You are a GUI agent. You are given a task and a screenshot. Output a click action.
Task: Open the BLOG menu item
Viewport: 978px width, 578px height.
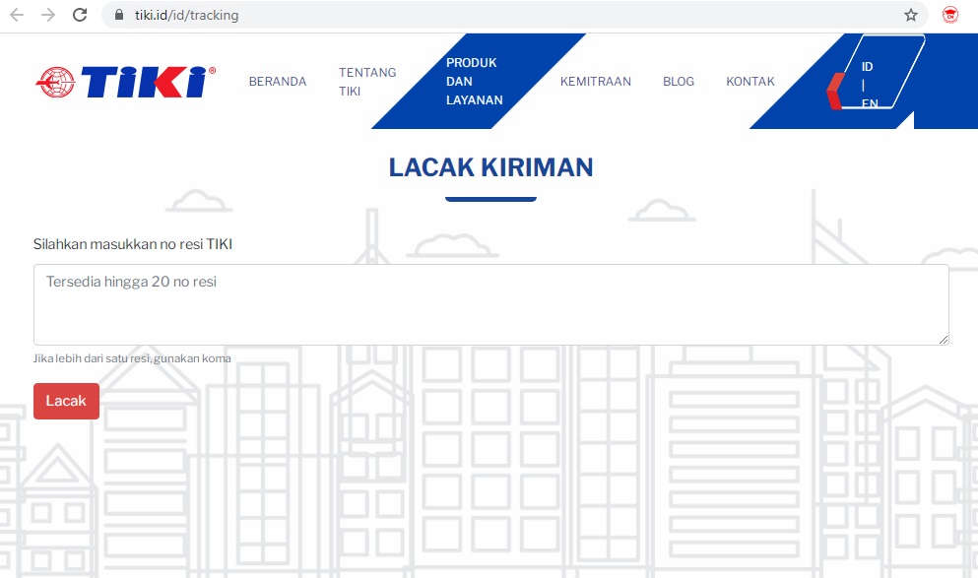tap(679, 82)
